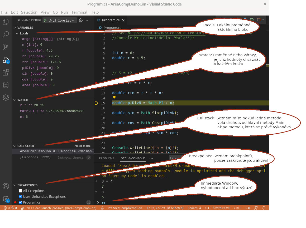This screenshot has width=306, height=228.
Task: Select the DEBUG CONSOLE panel tab
Action: click(x=133, y=158)
